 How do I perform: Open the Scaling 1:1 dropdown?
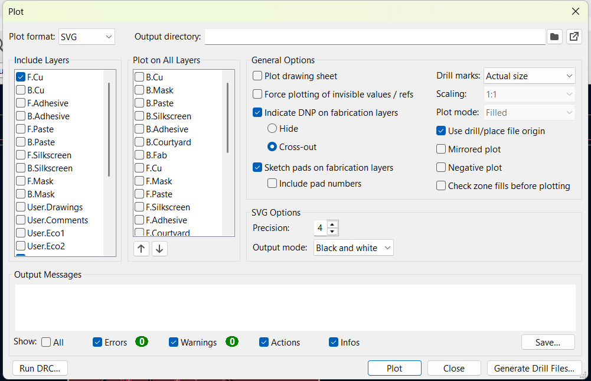tap(529, 95)
